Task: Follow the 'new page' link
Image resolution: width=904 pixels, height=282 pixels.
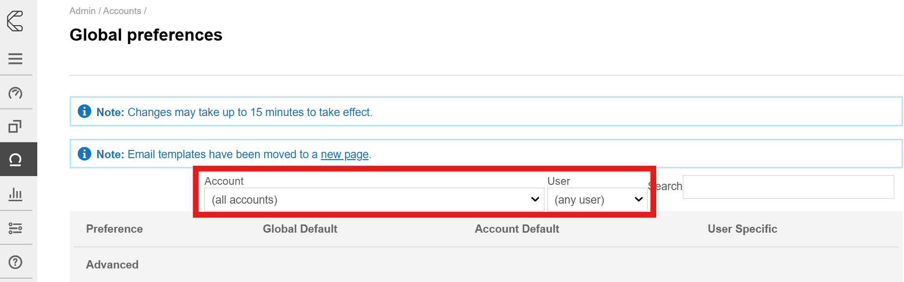Action: click(345, 154)
